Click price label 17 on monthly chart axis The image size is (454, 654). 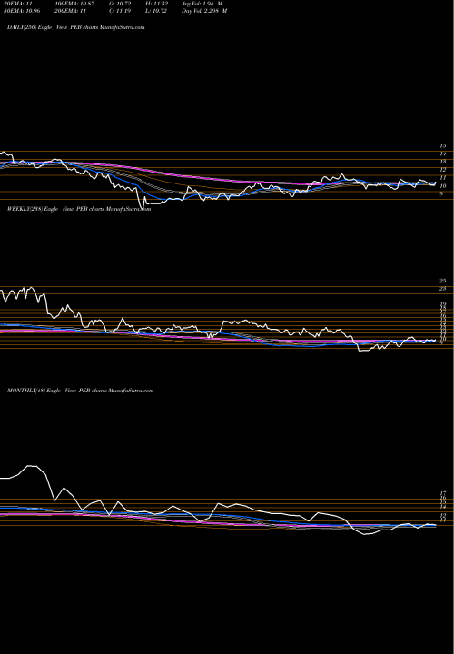[444, 493]
